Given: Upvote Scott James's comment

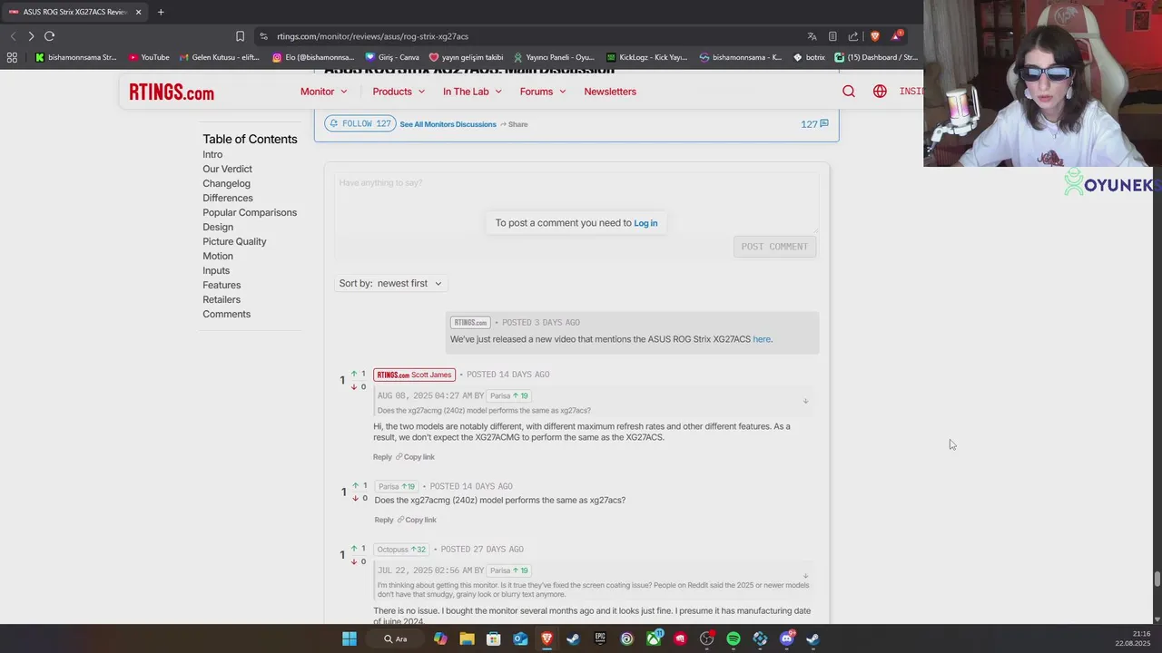Looking at the screenshot, I should 354,374.
